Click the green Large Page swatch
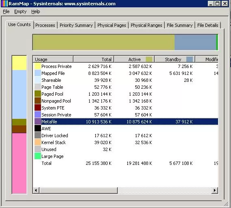The height and width of the screenshot is (208, 231). [38, 156]
